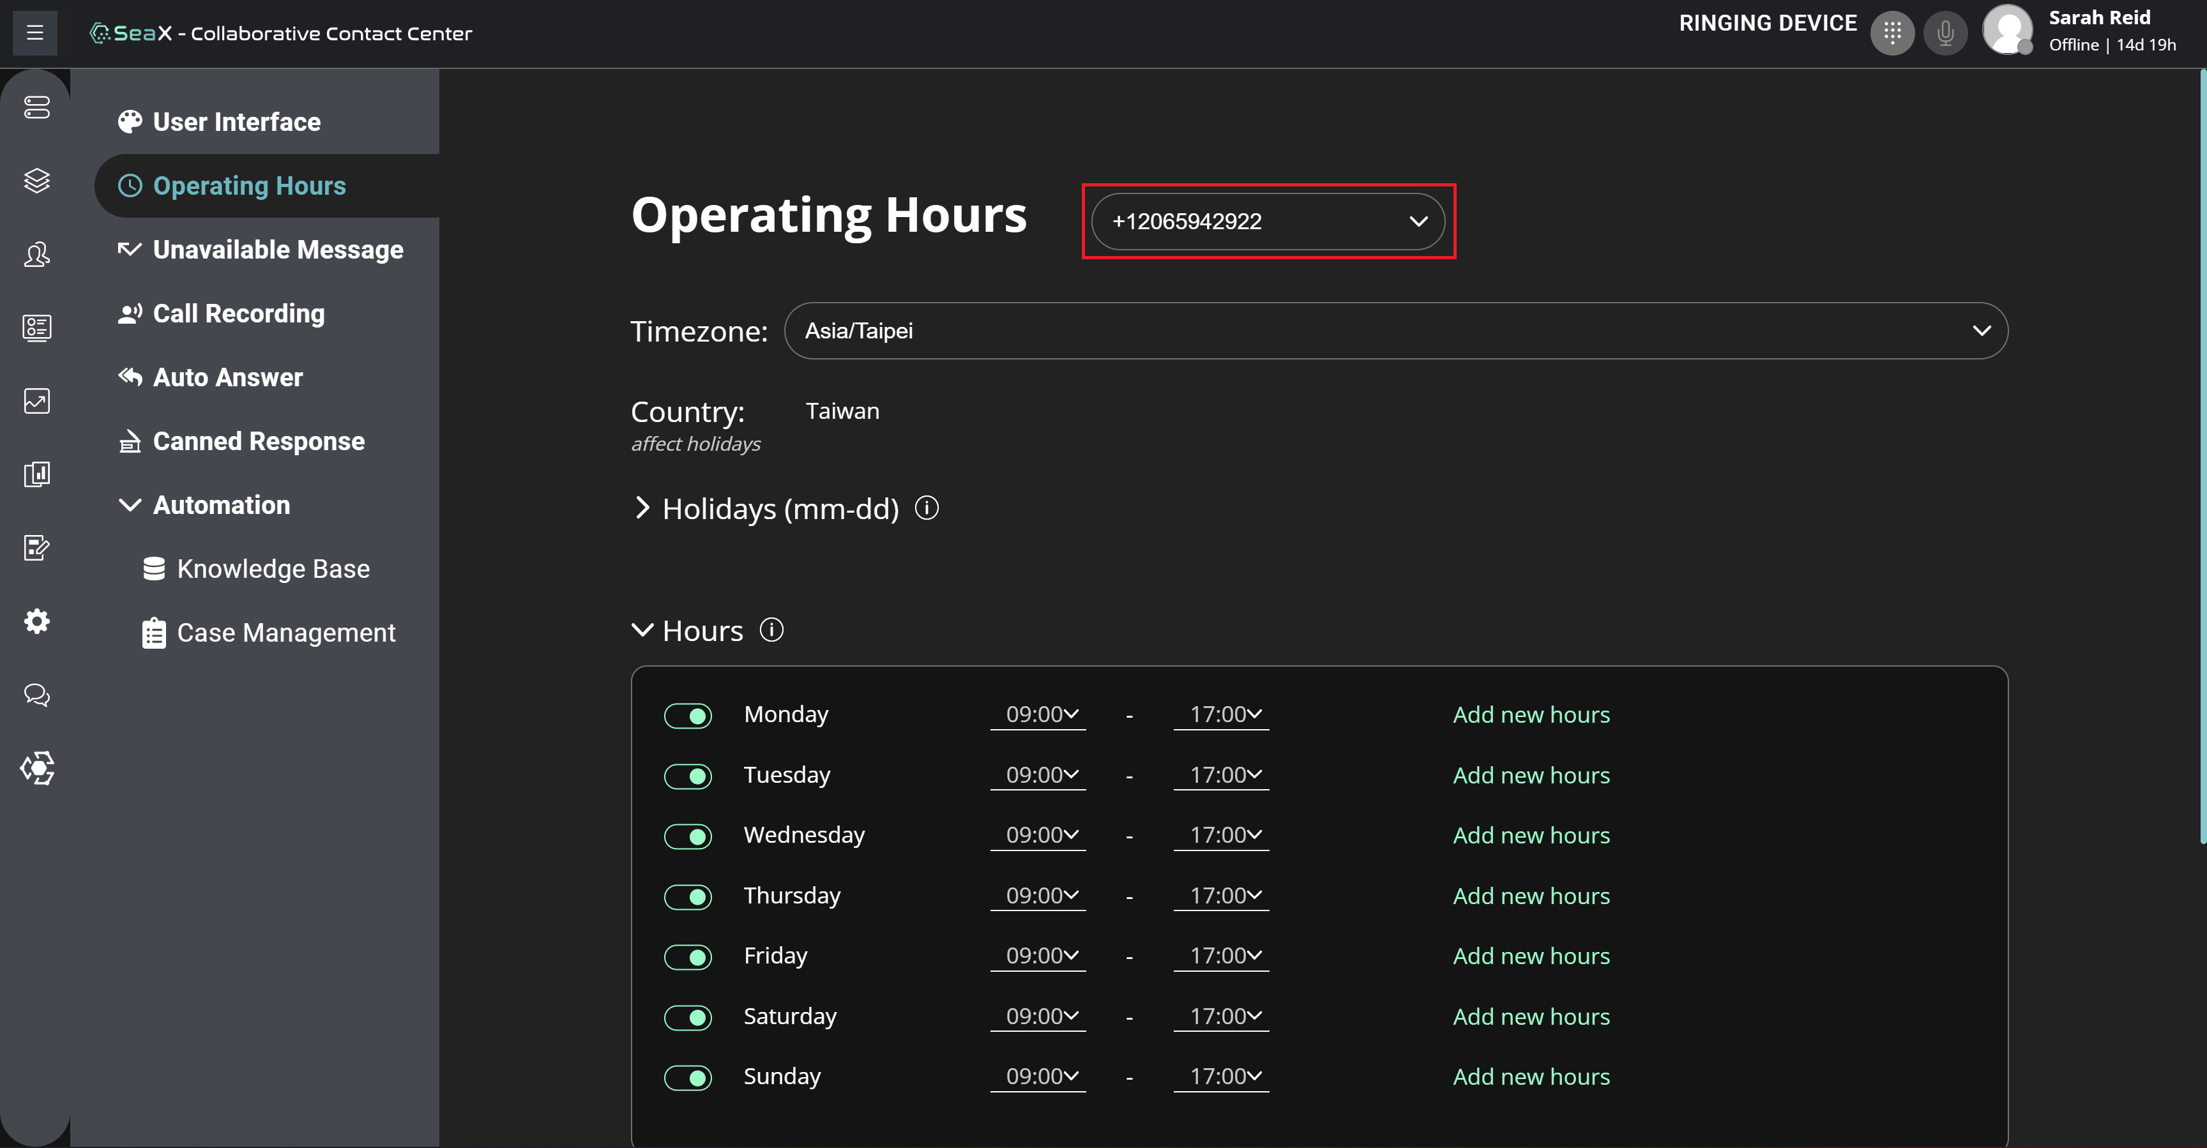Open the contacts icon in the sidebar
The width and height of the screenshot is (2207, 1148).
36,255
